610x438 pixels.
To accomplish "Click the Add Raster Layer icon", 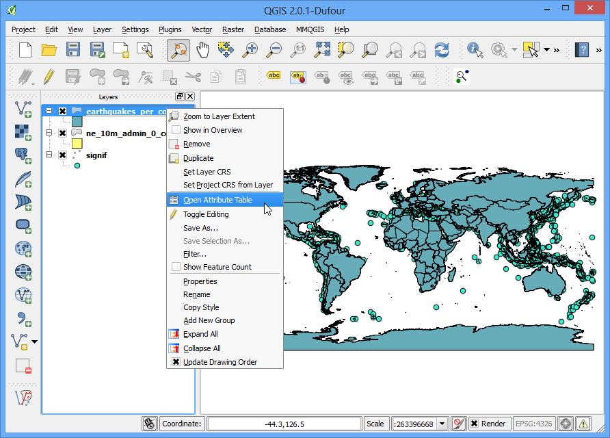I will 23,132.
